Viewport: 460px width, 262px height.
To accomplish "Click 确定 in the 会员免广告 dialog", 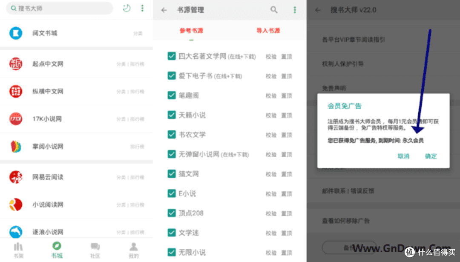I will (431, 156).
